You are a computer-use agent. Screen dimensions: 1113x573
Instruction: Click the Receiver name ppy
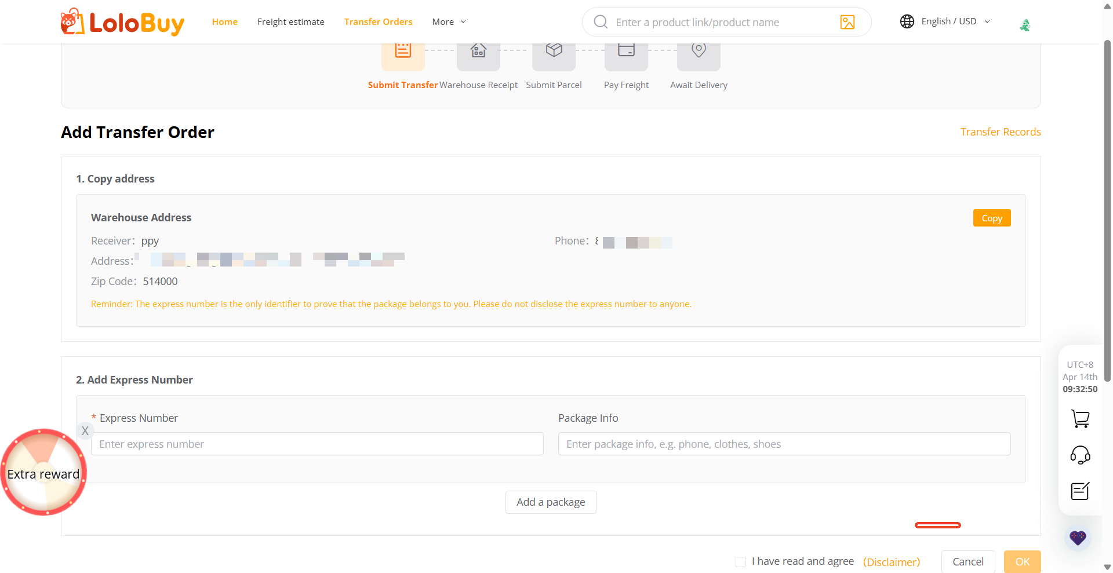(x=150, y=241)
